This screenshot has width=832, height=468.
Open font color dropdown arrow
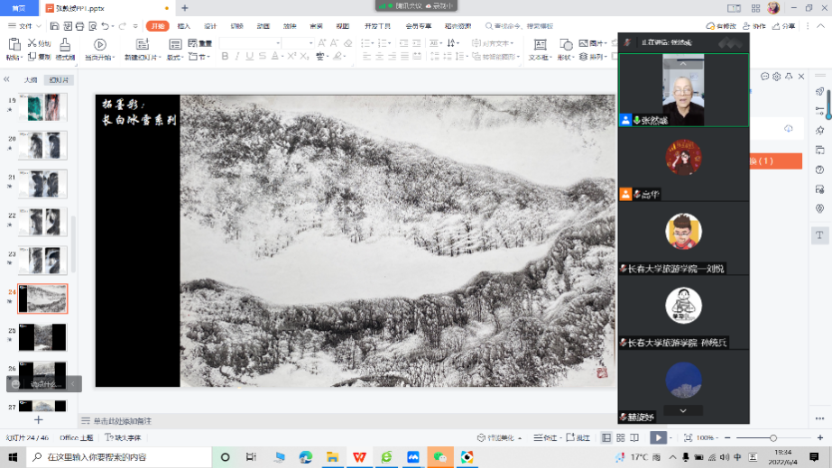pos(282,56)
